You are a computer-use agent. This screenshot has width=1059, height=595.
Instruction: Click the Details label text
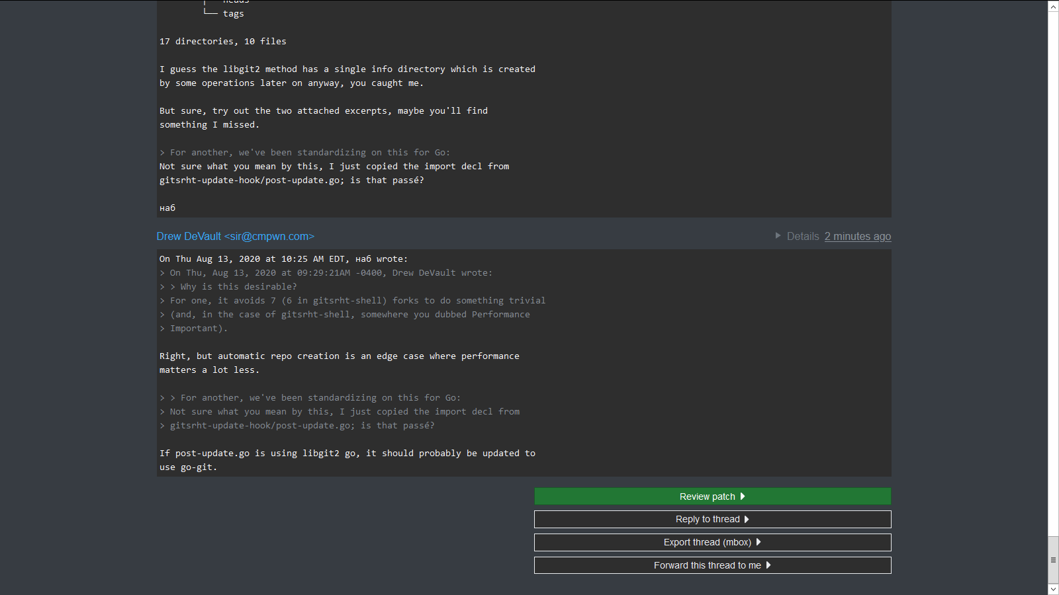pos(803,237)
